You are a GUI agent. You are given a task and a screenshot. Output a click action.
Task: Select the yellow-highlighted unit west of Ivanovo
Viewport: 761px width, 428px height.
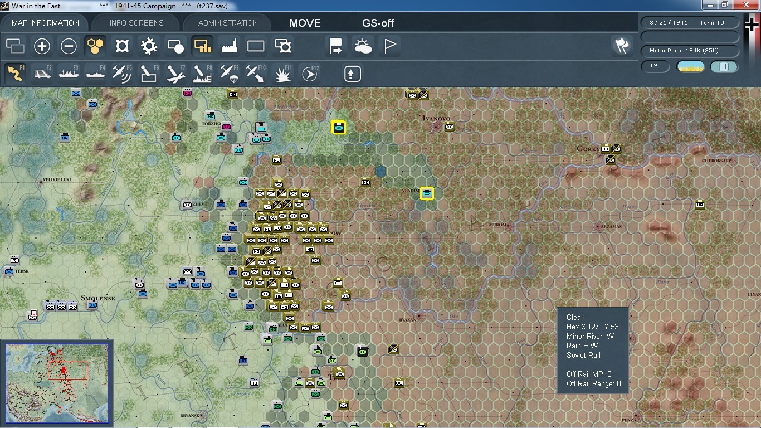point(338,128)
